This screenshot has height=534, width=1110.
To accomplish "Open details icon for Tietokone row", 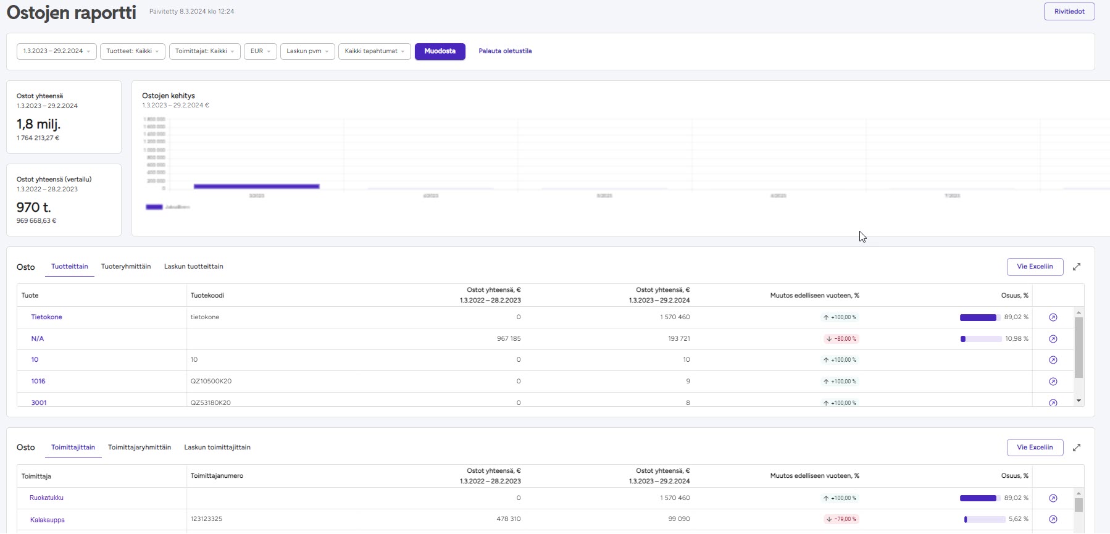I will (1053, 317).
